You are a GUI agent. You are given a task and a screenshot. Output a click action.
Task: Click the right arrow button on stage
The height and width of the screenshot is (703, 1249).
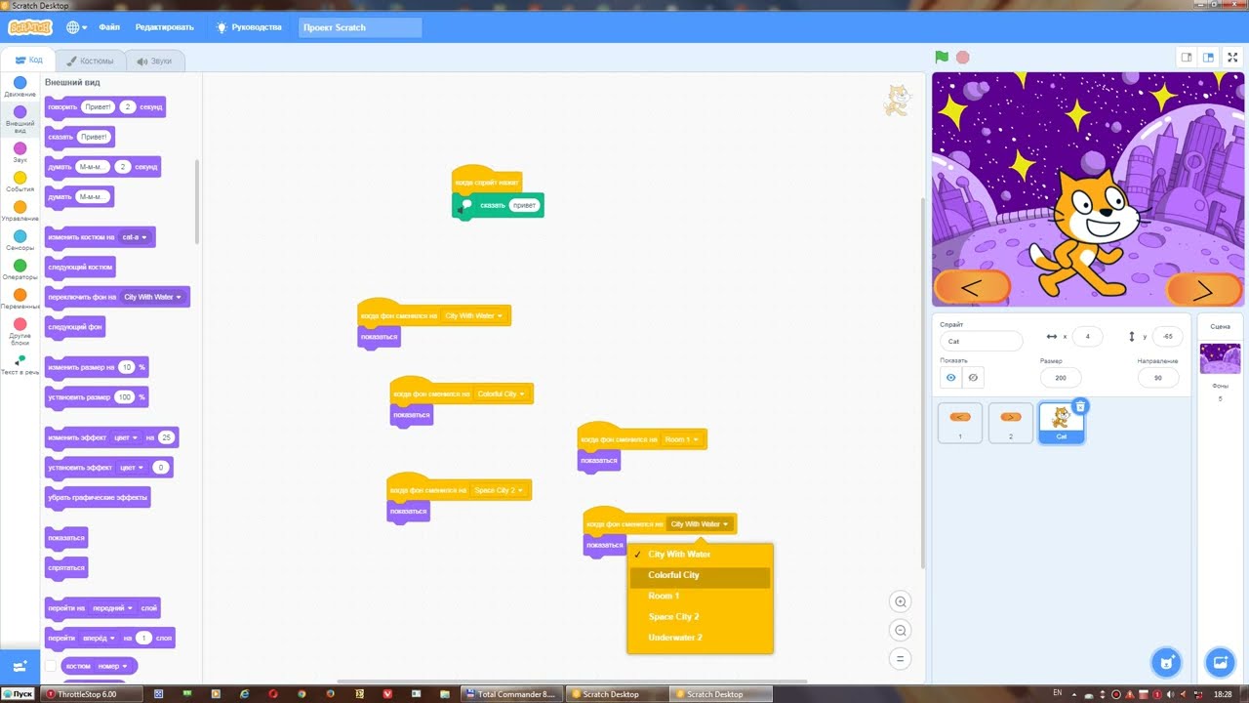1203,290
